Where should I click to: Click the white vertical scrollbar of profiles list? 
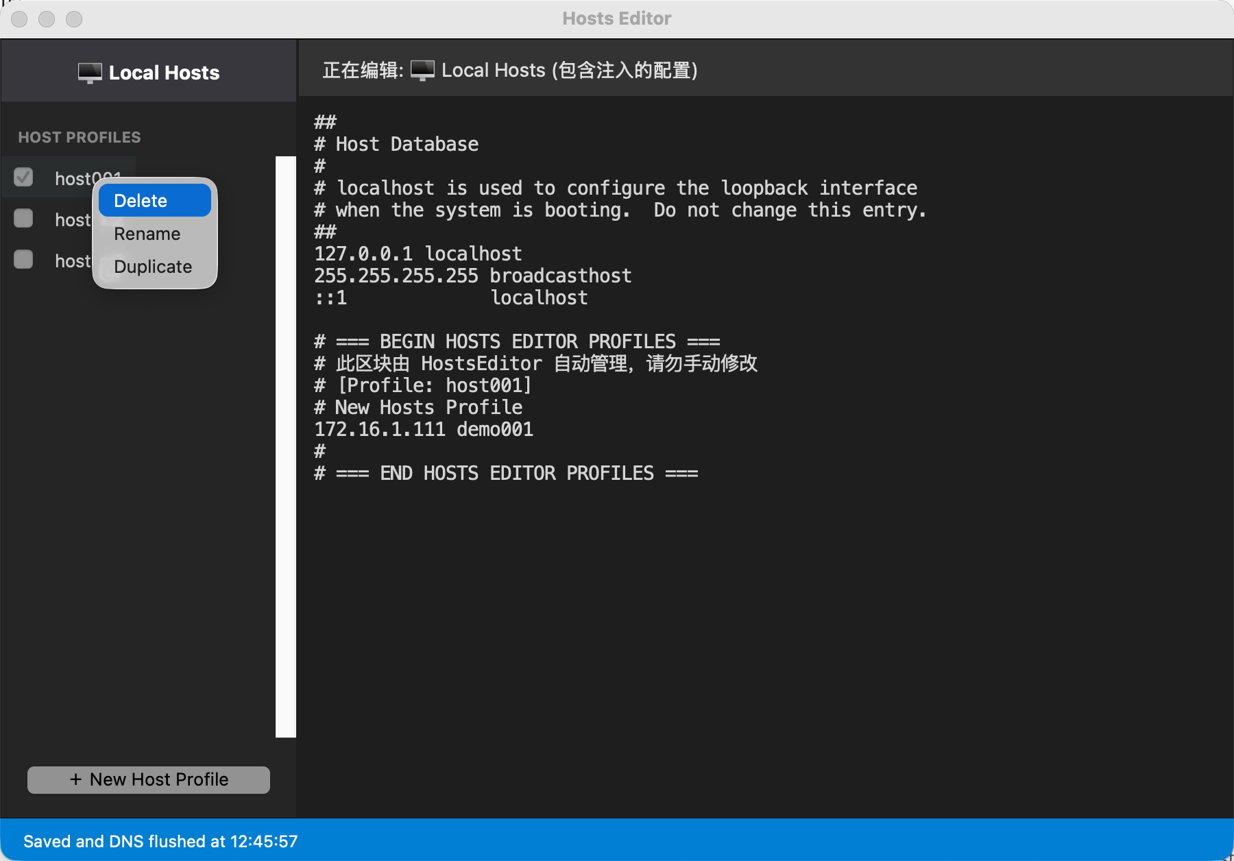point(286,447)
